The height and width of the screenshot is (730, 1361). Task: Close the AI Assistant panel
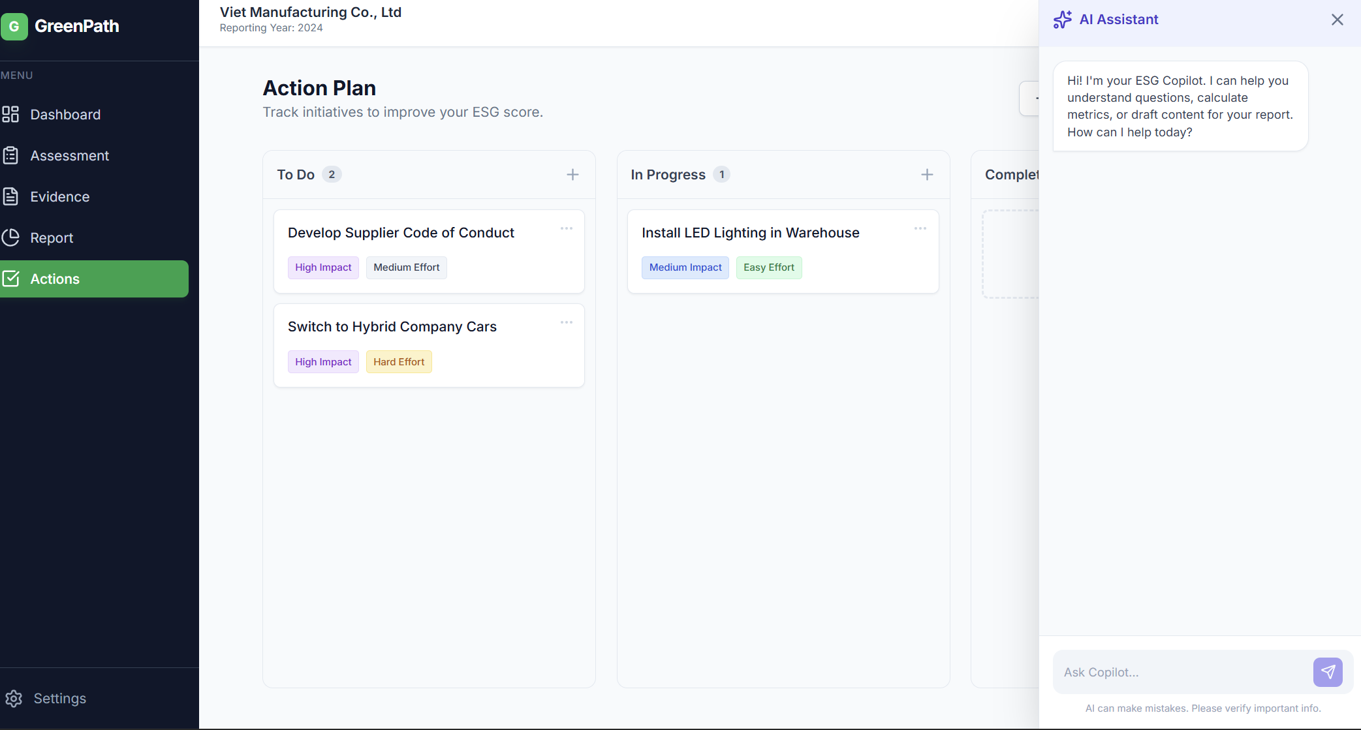[1338, 20]
